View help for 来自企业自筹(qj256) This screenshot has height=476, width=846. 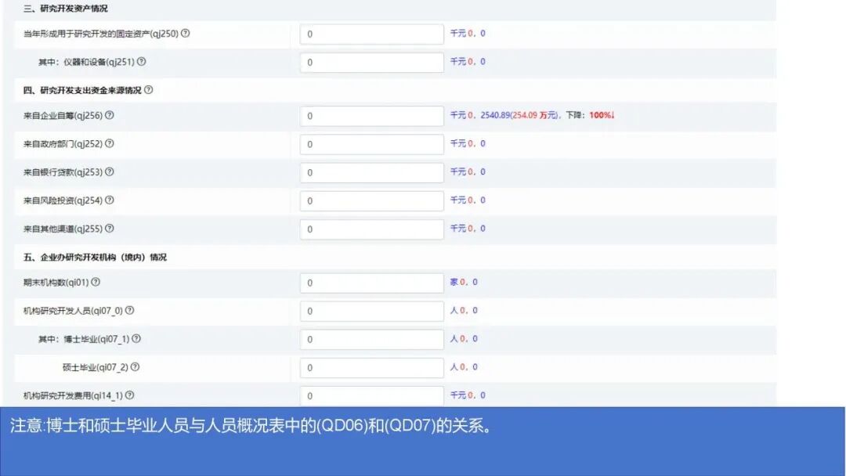110,115
